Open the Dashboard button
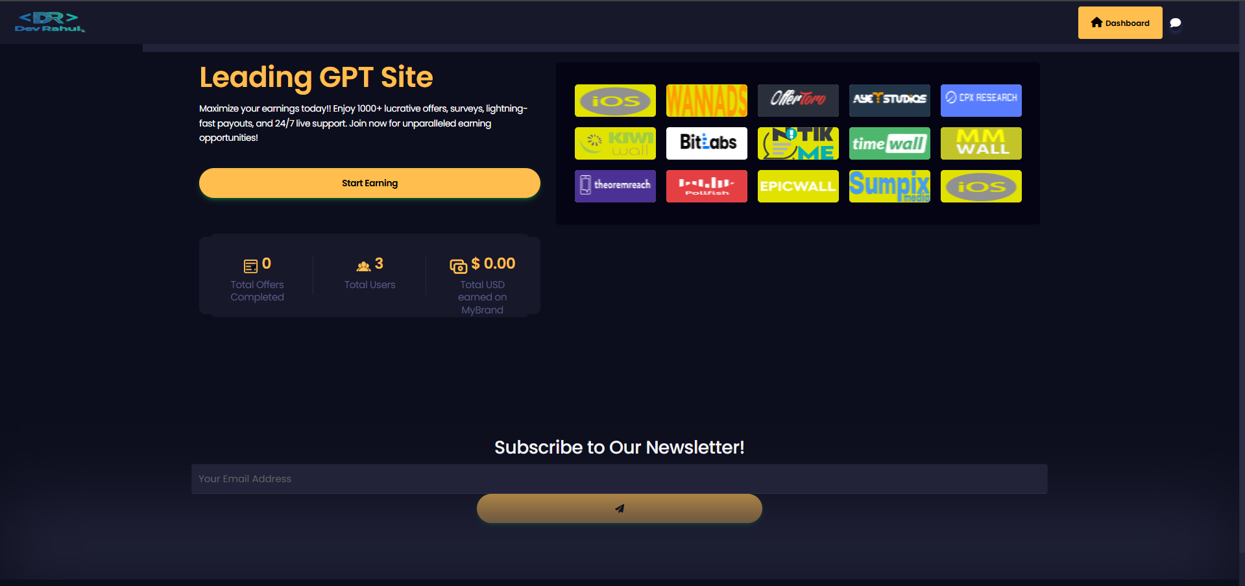 point(1120,23)
